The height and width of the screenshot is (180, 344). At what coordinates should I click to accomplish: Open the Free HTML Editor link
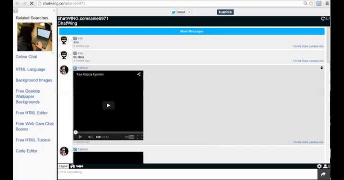pos(32,113)
